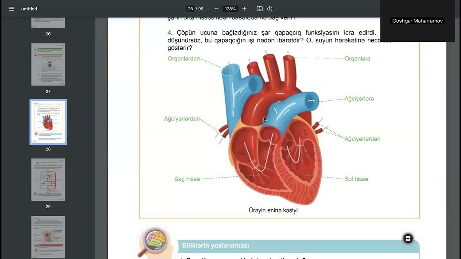Click the 'Sağ hissə' label
This screenshot has height=259, width=461.
pos(187,179)
